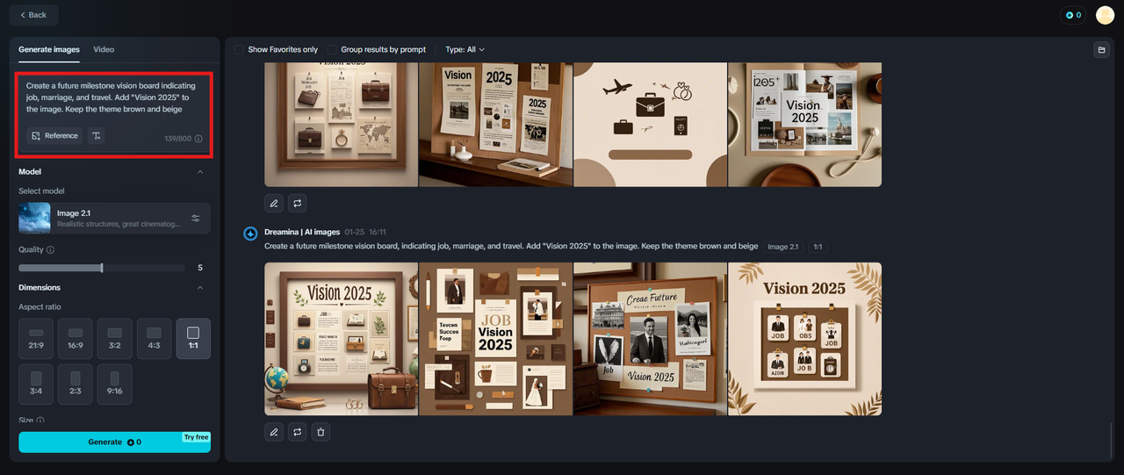The image size is (1124, 475).
Task: Click the Dreamina logo icon
Action: 250,233
